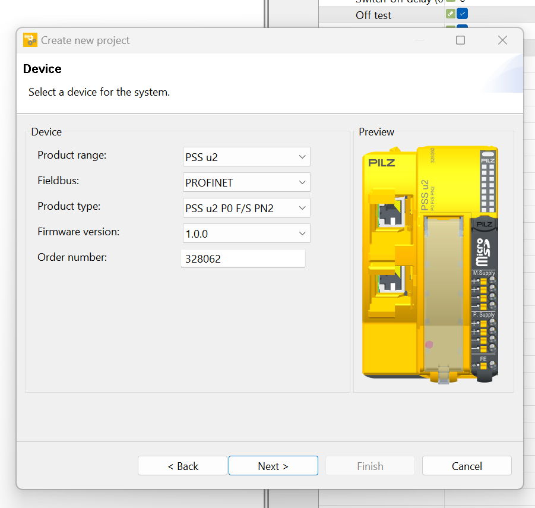Click the Create new project dialog icon

(30, 40)
